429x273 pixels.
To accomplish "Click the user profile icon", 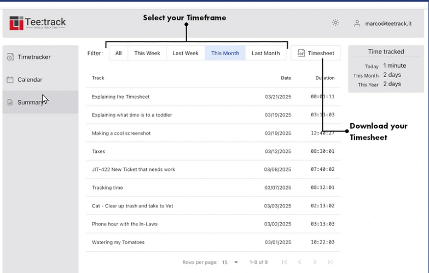I will click(x=357, y=23).
